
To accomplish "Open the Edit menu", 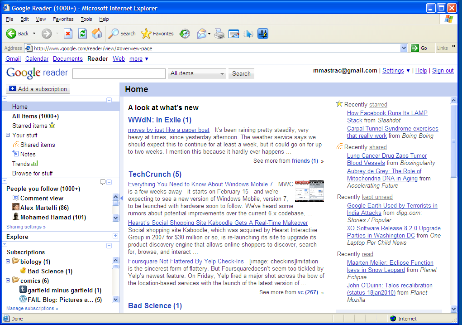I will (24, 19).
